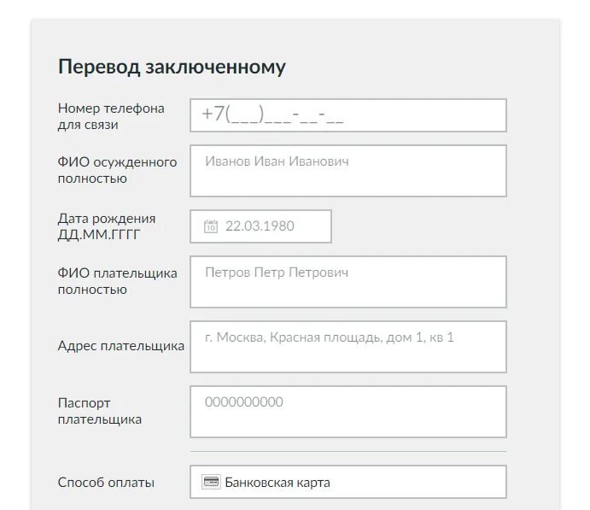Click the ФИО плательщика полностью label

(117, 281)
